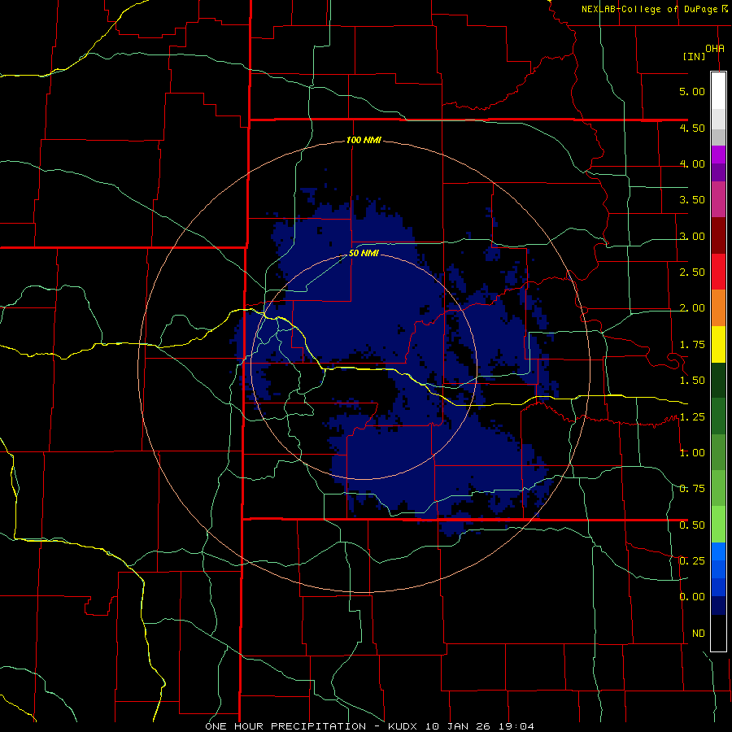Viewport: 732px width, 732px height.
Task: Select the 3.50 legend value
Action: 692,200
